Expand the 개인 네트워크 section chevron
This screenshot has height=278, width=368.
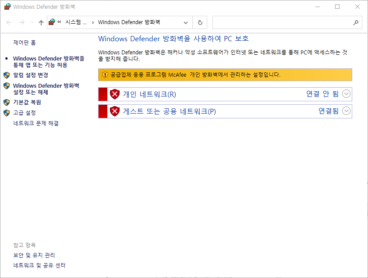point(346,94)
